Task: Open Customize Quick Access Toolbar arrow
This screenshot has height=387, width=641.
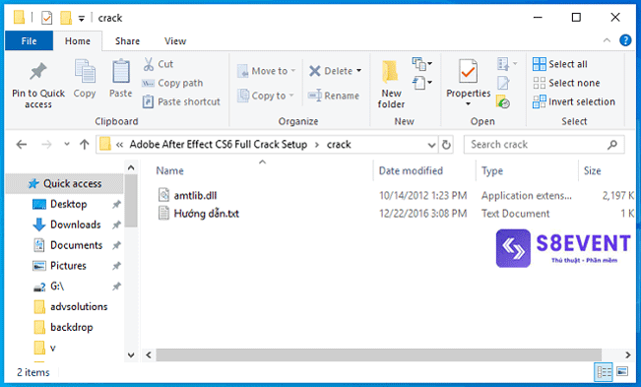Action: [x=82, y=19]
